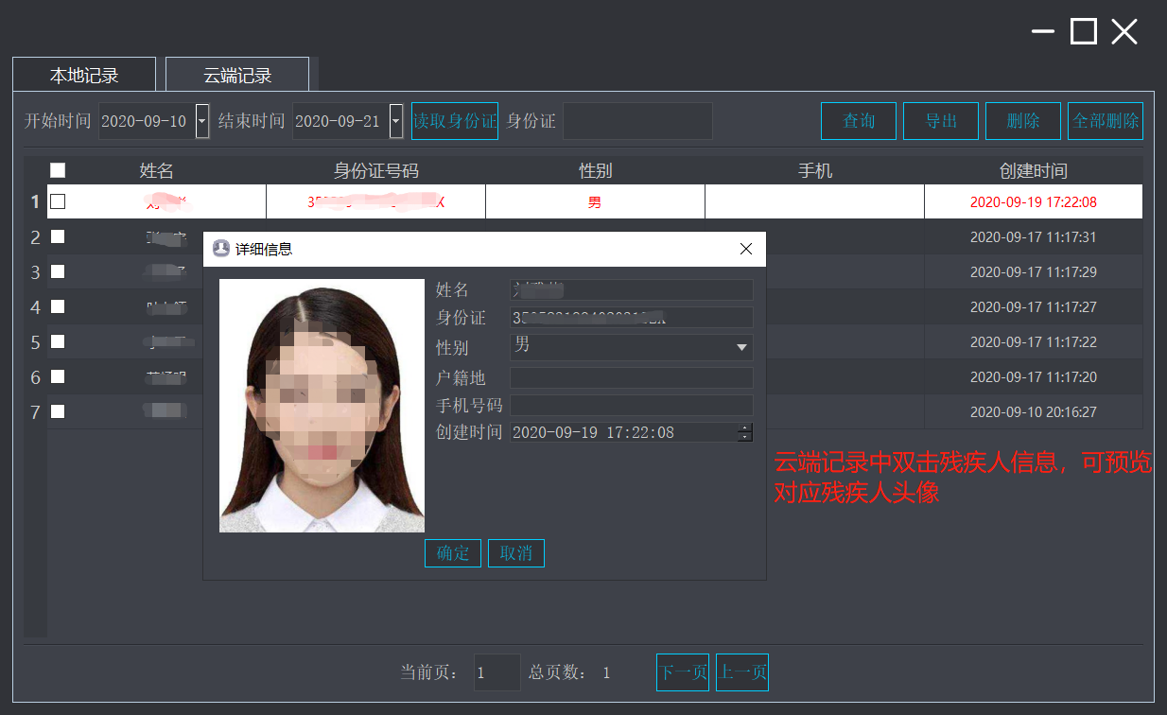Screen dimensions: 1167x715
Task: Check the checkbox for row 6
Action: point(58,376)
